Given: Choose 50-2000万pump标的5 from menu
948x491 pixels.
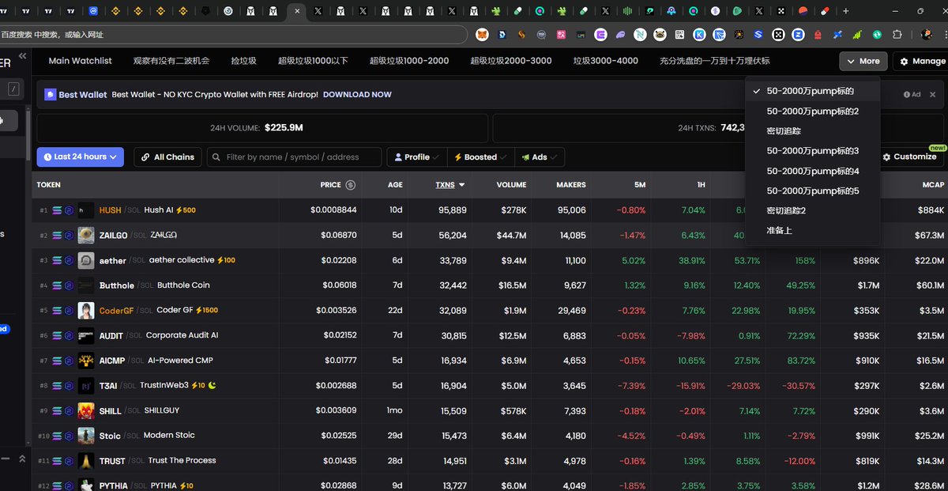Looking at the screenshot, I should click(x=812, y=191).
